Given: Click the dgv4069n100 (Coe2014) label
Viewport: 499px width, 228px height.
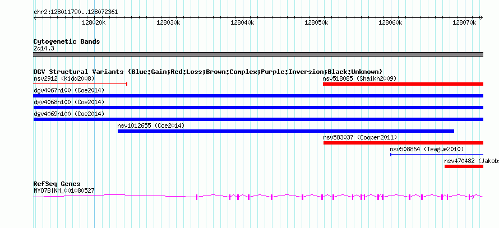Looking at the screenshot, I should pyautogui.click(x=69, y=114).
